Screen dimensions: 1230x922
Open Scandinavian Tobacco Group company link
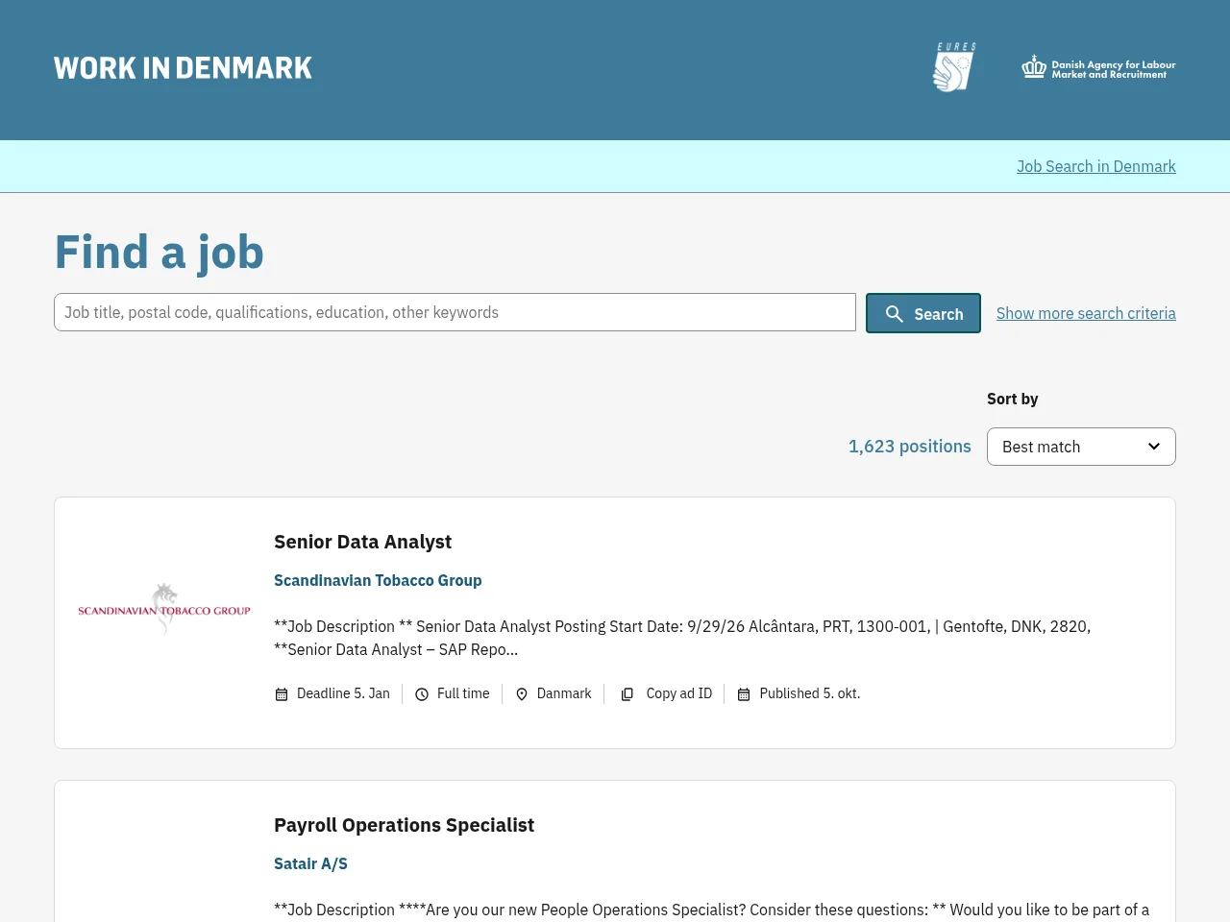[x=378, y=580]
